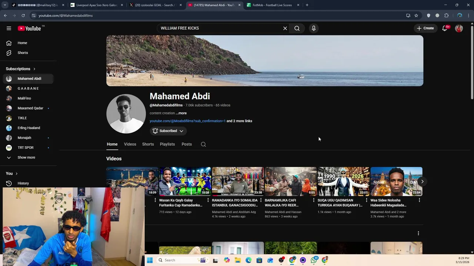Open the youtube.com/@Moabdifilms channel link
This screenshot has height=266, width=474.
coord(187,121)
